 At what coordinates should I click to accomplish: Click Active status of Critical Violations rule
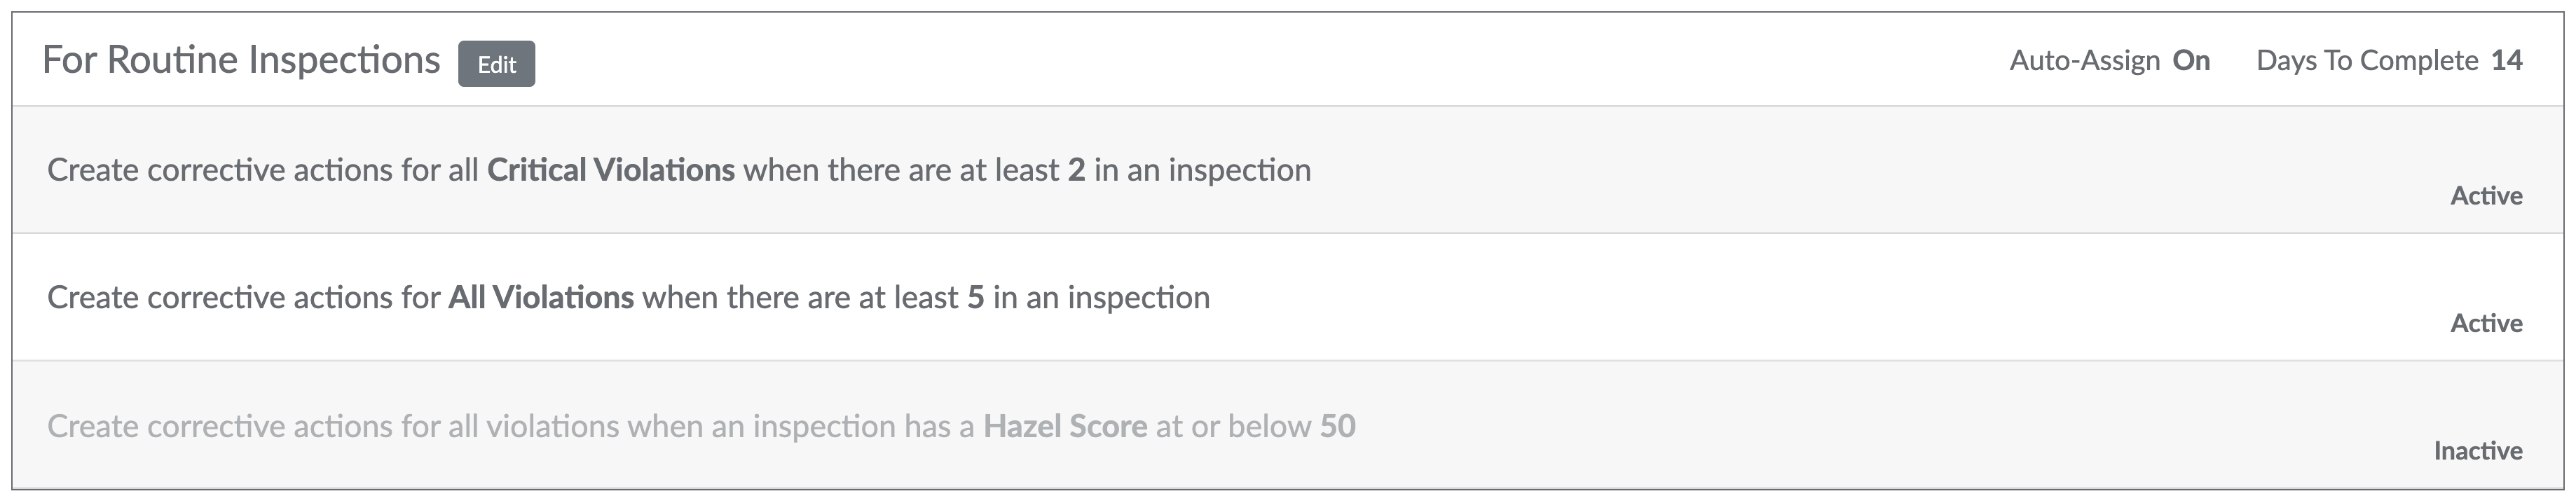pos(2485,196)
